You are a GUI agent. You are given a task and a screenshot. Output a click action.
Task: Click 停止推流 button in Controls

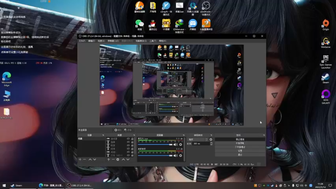click(240, 139)
